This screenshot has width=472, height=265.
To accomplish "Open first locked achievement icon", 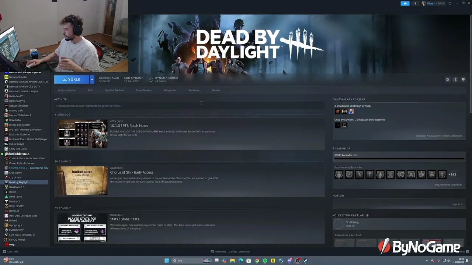I will pos(339,174).
